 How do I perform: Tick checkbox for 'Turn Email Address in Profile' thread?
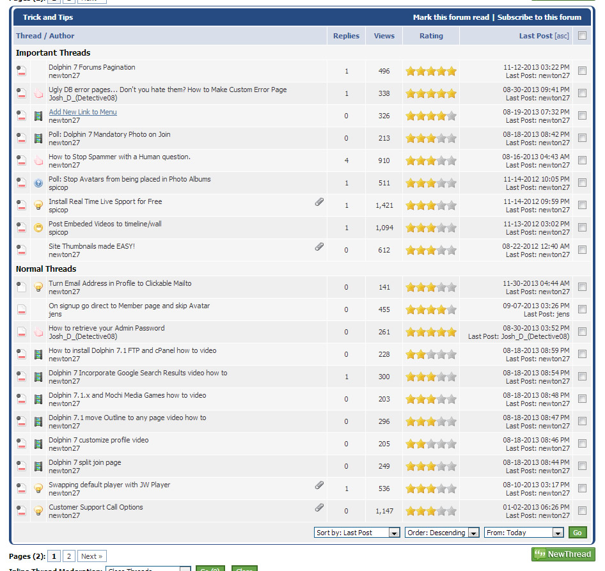pyautogui.click(x=582, y=286)
